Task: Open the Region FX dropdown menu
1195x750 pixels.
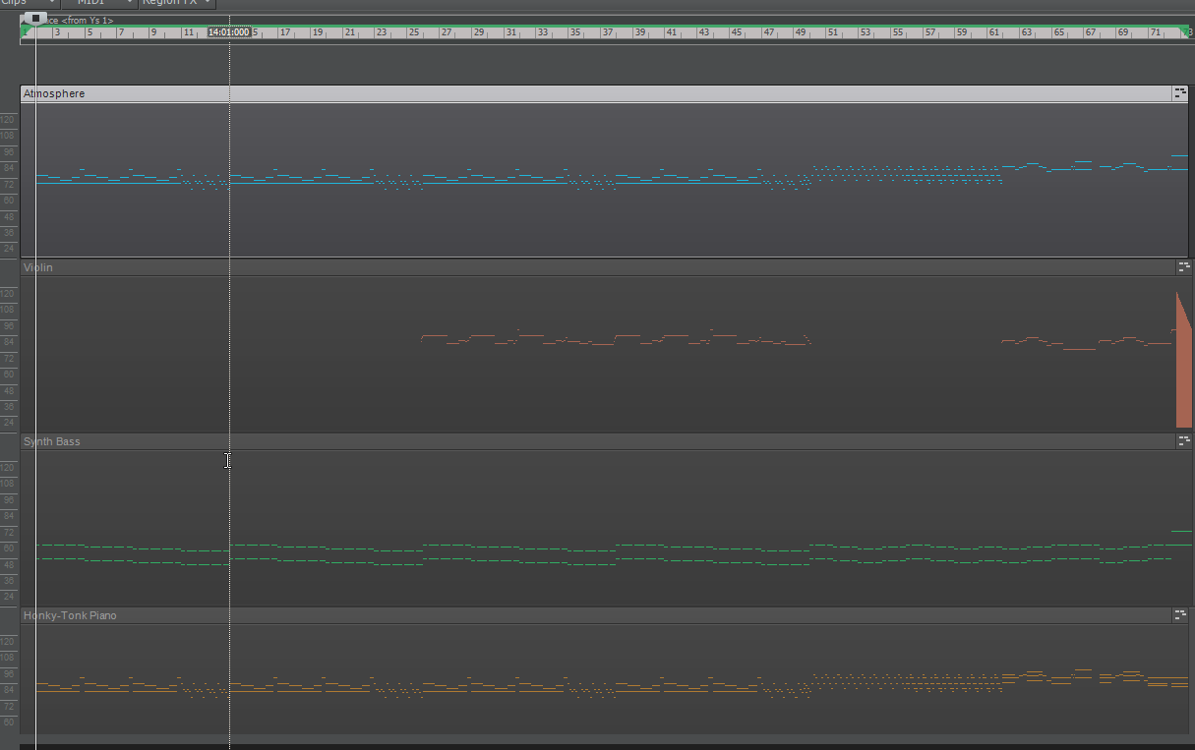Action: pos(177,3)
